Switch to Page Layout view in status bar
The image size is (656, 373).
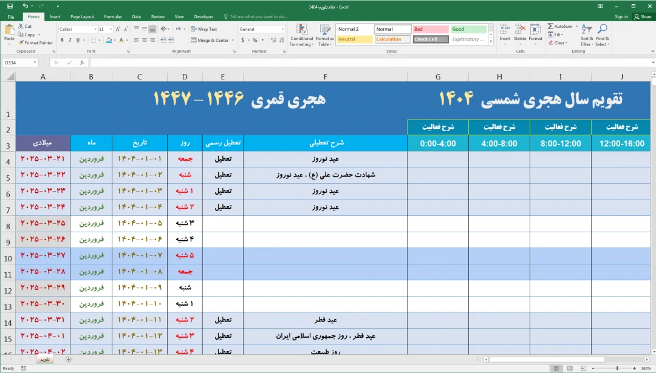[569, 368]
